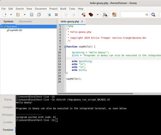Switch to the Documents sidebar tab
The image size is (161, 135).
[25, 21]
